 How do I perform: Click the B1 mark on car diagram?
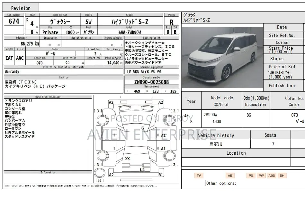tap(160, 175)
